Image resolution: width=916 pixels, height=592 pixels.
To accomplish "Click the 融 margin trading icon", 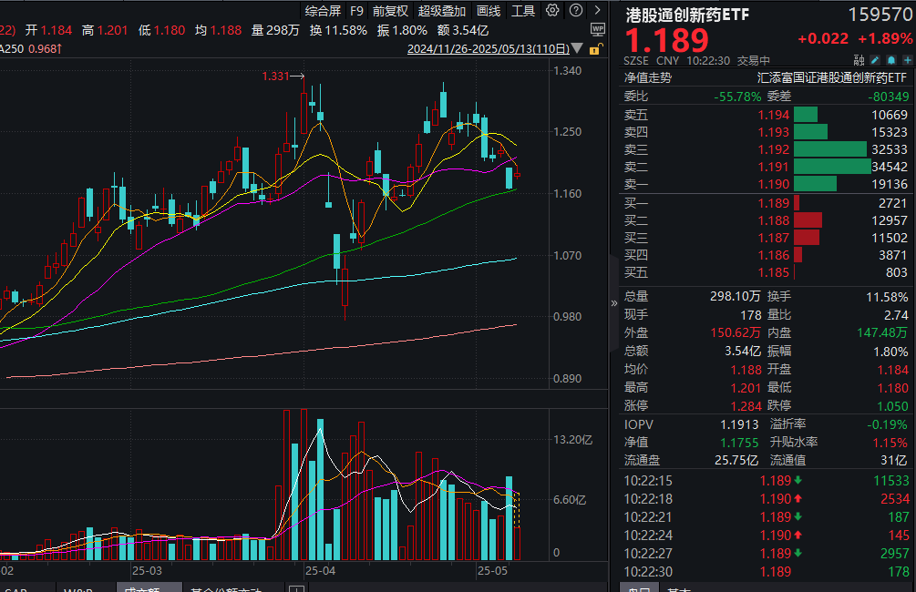I will pos(858,59).
